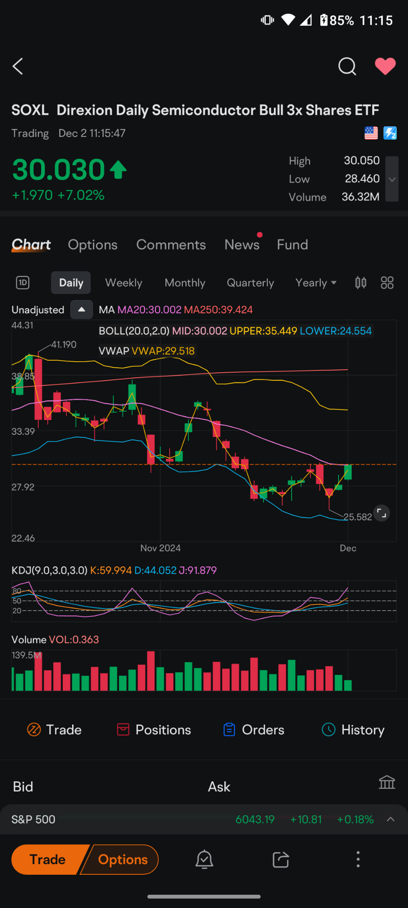The width and height of the screenshot is (408, 908).
Task: Open the Options tab
Action: 92,245
